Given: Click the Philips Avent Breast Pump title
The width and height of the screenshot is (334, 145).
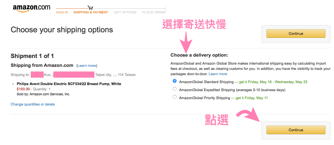Looking at the screenshot, I should click(69, 84).
